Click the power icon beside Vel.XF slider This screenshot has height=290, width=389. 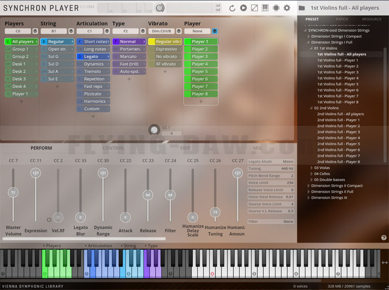[49, 220]
